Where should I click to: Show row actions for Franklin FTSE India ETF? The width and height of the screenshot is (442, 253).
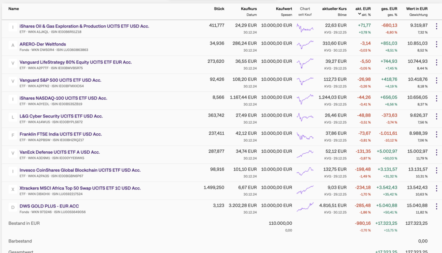[436, 134]
